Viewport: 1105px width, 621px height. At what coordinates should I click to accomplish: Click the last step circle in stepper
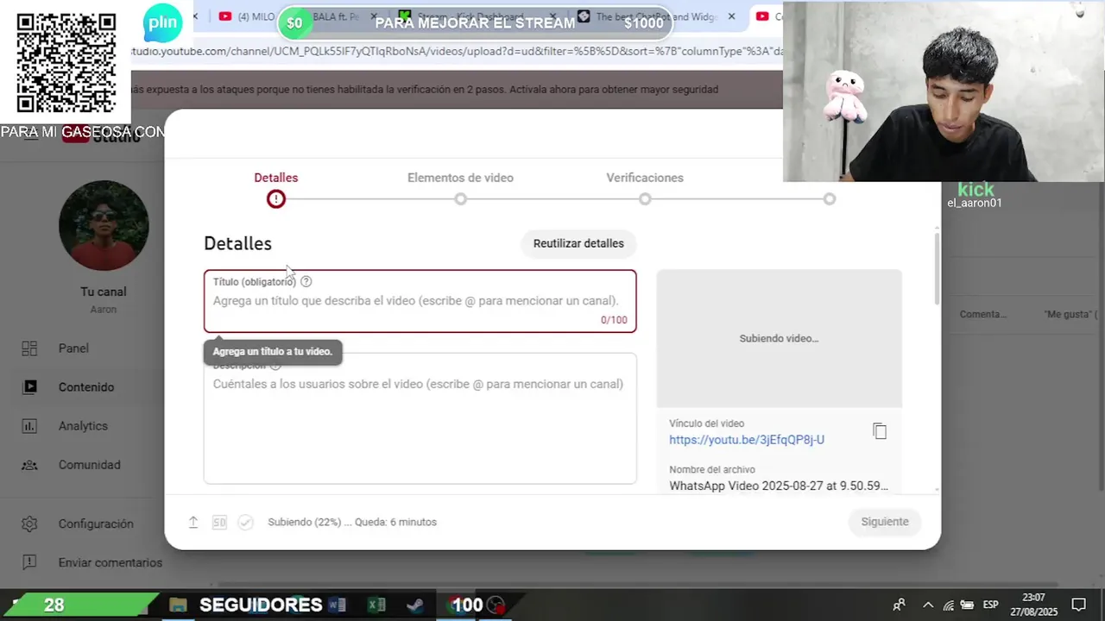coord(829,199)
